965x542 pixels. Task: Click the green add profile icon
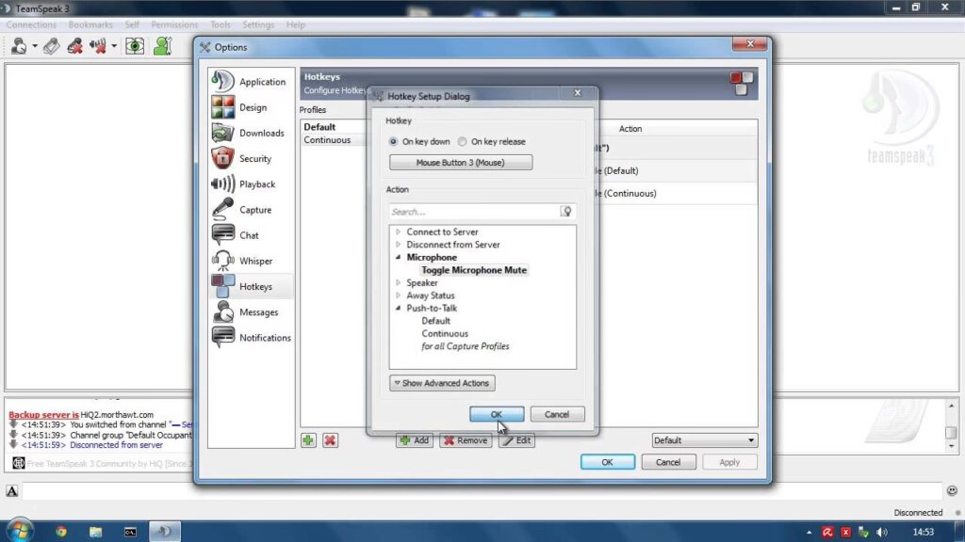[x=308, y=440]
